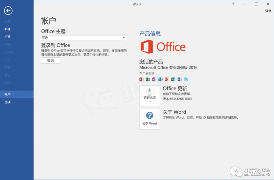Open the 更新选项 update options button
The width and height of the screenshot is (274, 180).
click(150, 96)
